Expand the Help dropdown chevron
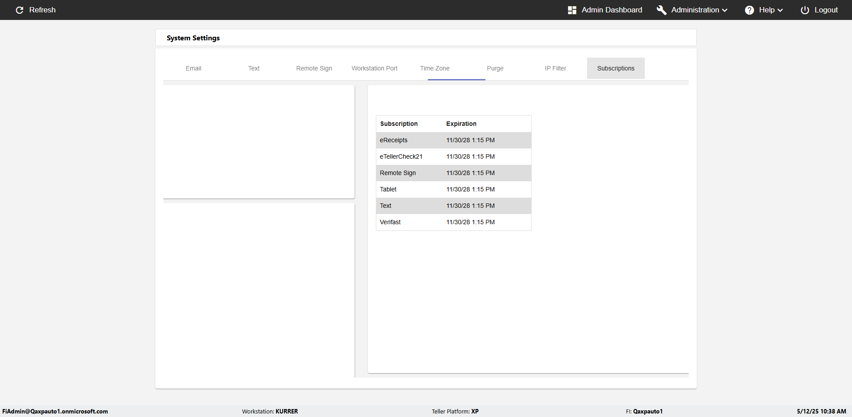Image resolution: width=852 pixels, height=417 pixels. point(780,10)
